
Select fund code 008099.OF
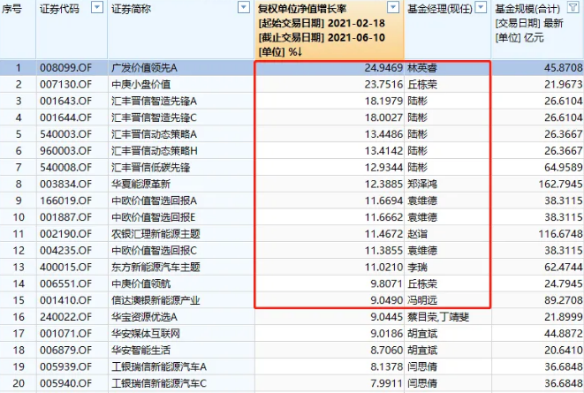pyautogui.click(x=65, y=68)
